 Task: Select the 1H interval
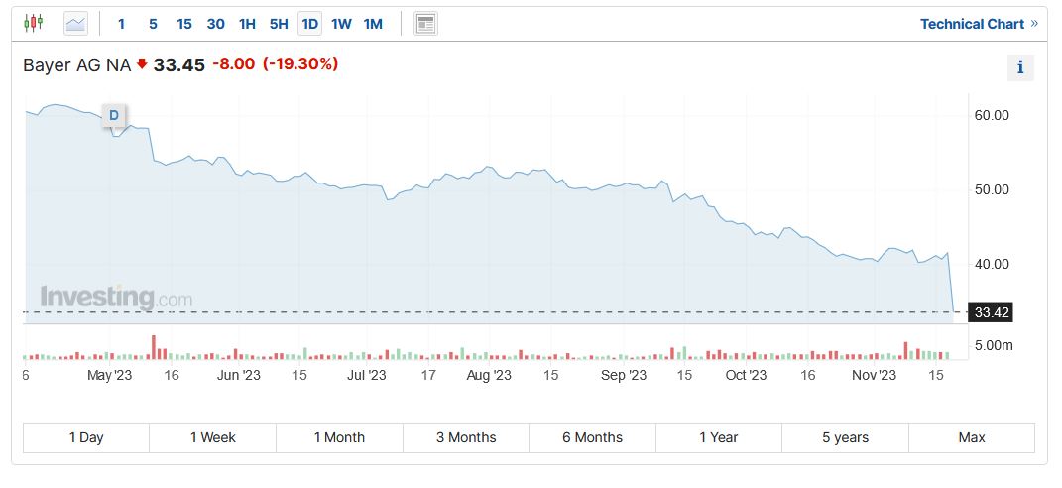point(247,24)
